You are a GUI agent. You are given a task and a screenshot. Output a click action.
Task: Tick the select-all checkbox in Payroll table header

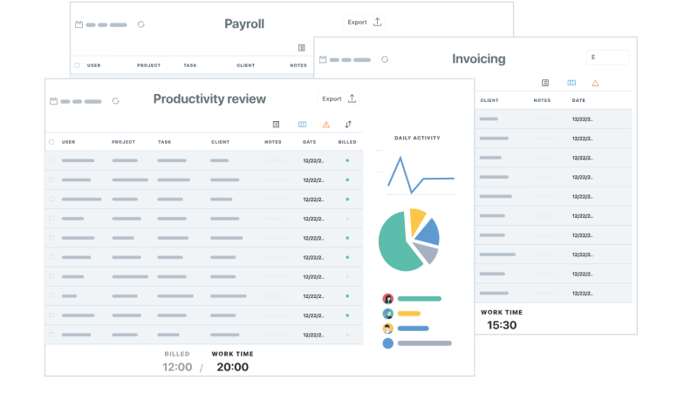(77, 65)
